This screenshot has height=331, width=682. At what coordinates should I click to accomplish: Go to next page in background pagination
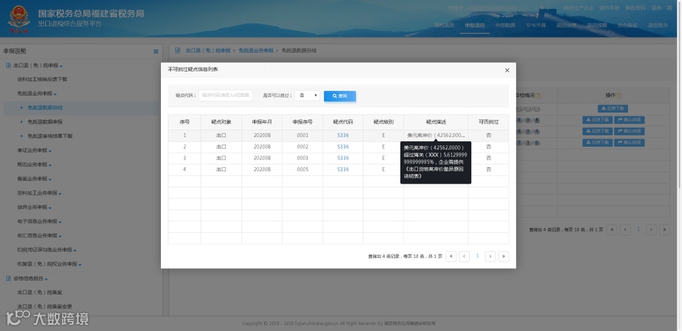coord(651,229)
